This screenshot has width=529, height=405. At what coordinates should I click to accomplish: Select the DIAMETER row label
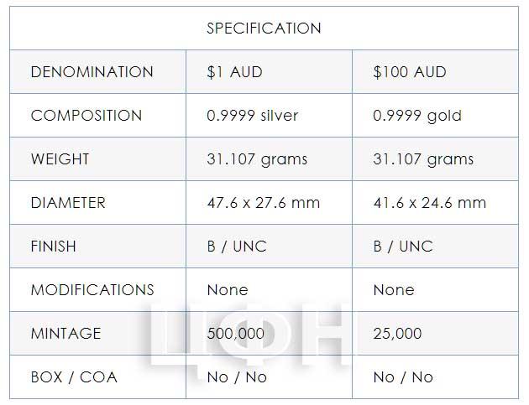point(68,203)
